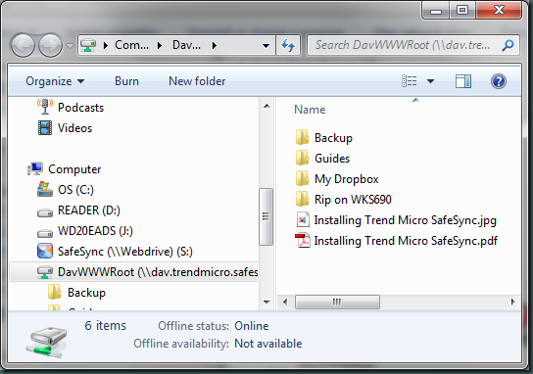Viewport: 533px width, 374px height.
Task: Open recent pages dropdown beside Forward button
Action: pyautogui.click(x=70, y=45)
